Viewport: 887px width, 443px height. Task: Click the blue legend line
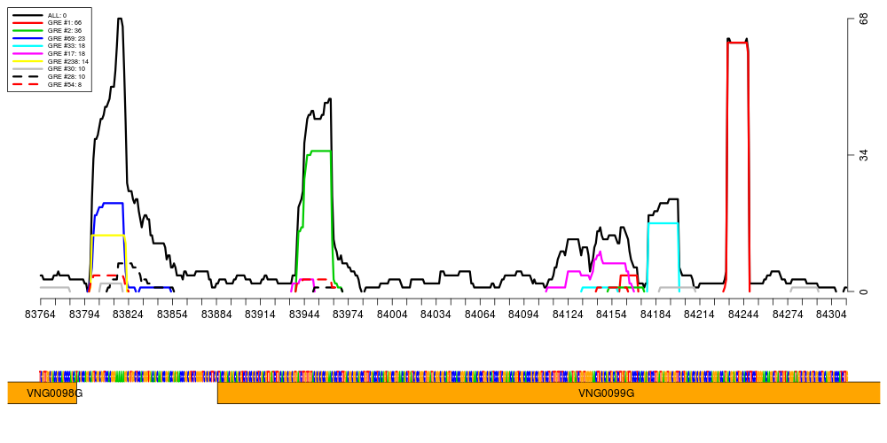[27, 38]
